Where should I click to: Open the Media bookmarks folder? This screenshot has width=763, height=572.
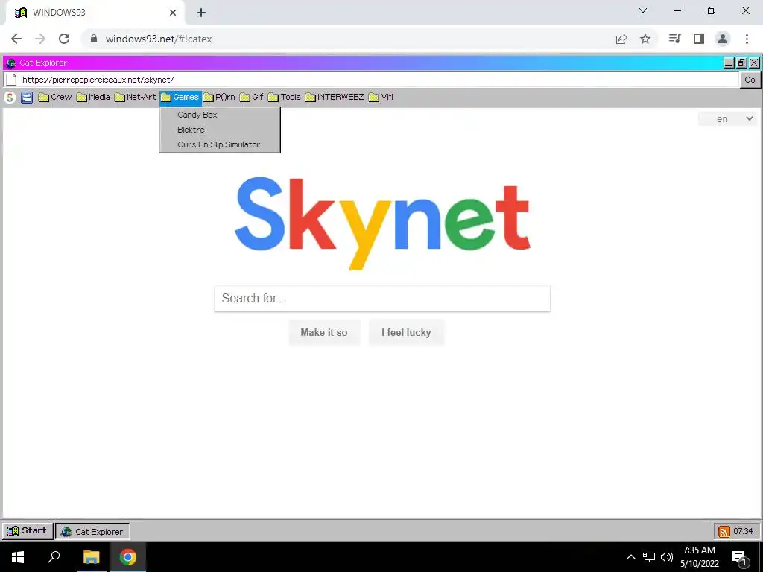[x=93, y=98]
